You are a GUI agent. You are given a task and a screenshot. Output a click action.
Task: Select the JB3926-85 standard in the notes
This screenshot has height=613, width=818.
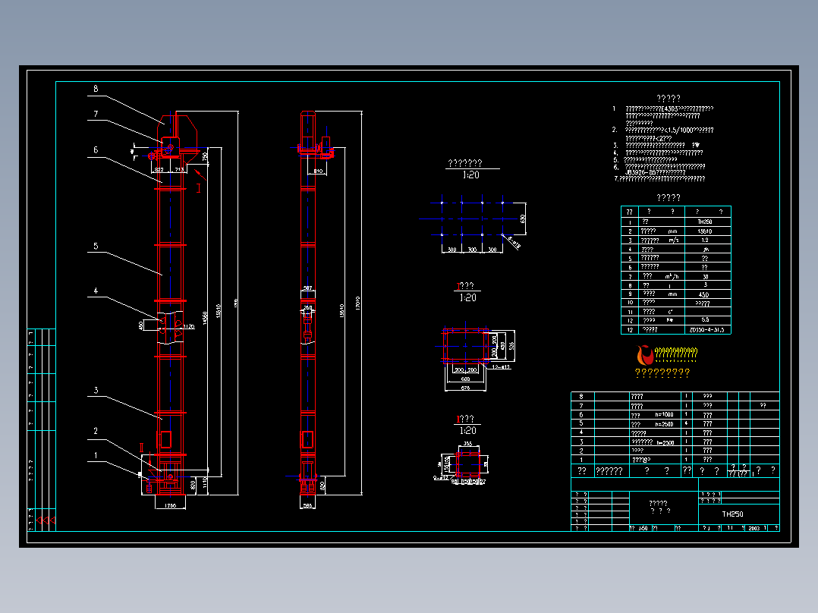(x=640, y=172)
